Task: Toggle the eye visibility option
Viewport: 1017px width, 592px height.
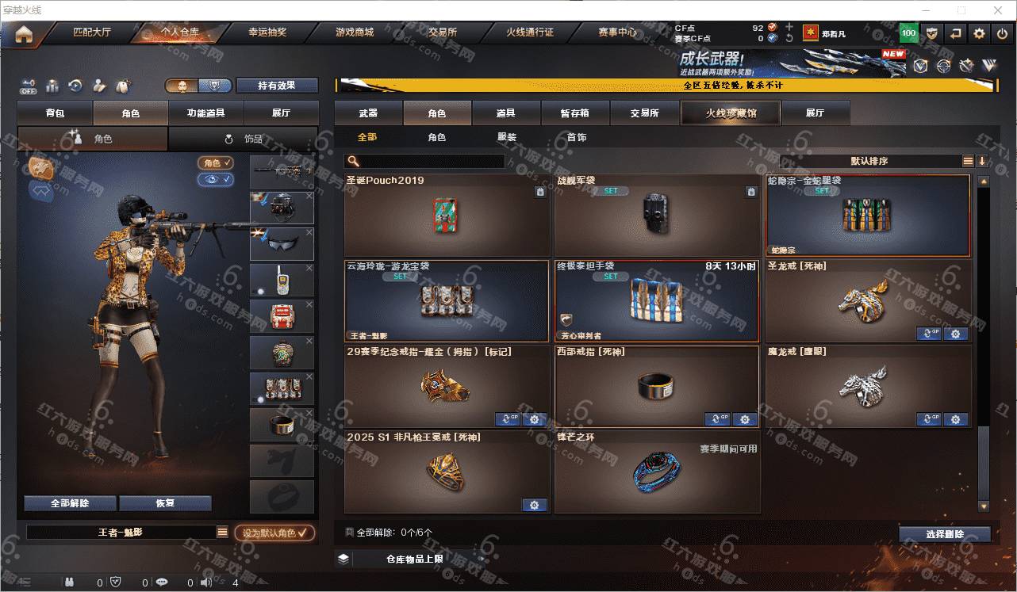Action: click(216, 180)
